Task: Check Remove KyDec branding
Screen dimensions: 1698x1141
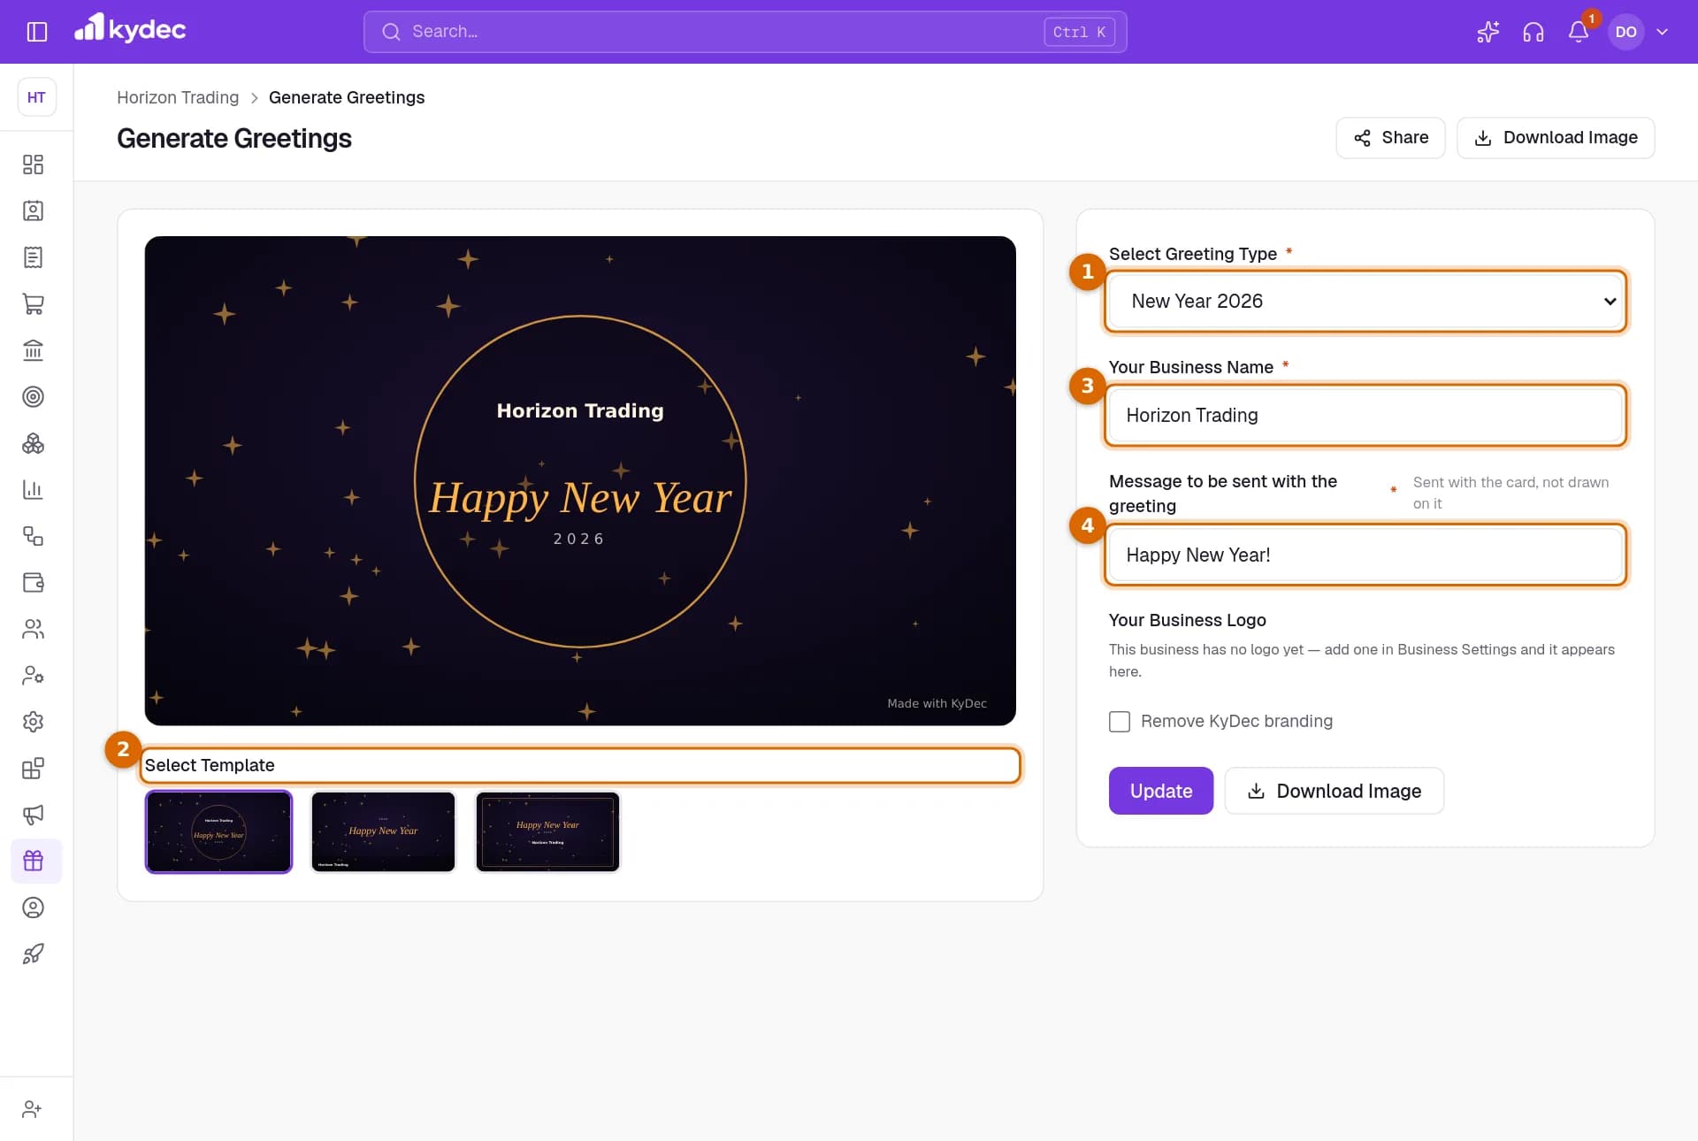Action: pos(1120,722)
